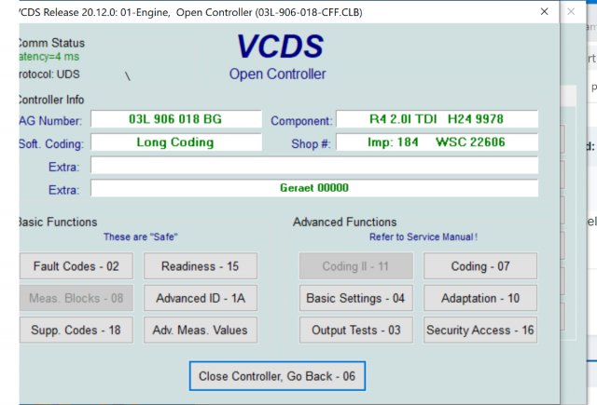The height and width of the screenshot is (405, 597).
Task: Open Advanced ID - 1A
Action: point(200,298)
